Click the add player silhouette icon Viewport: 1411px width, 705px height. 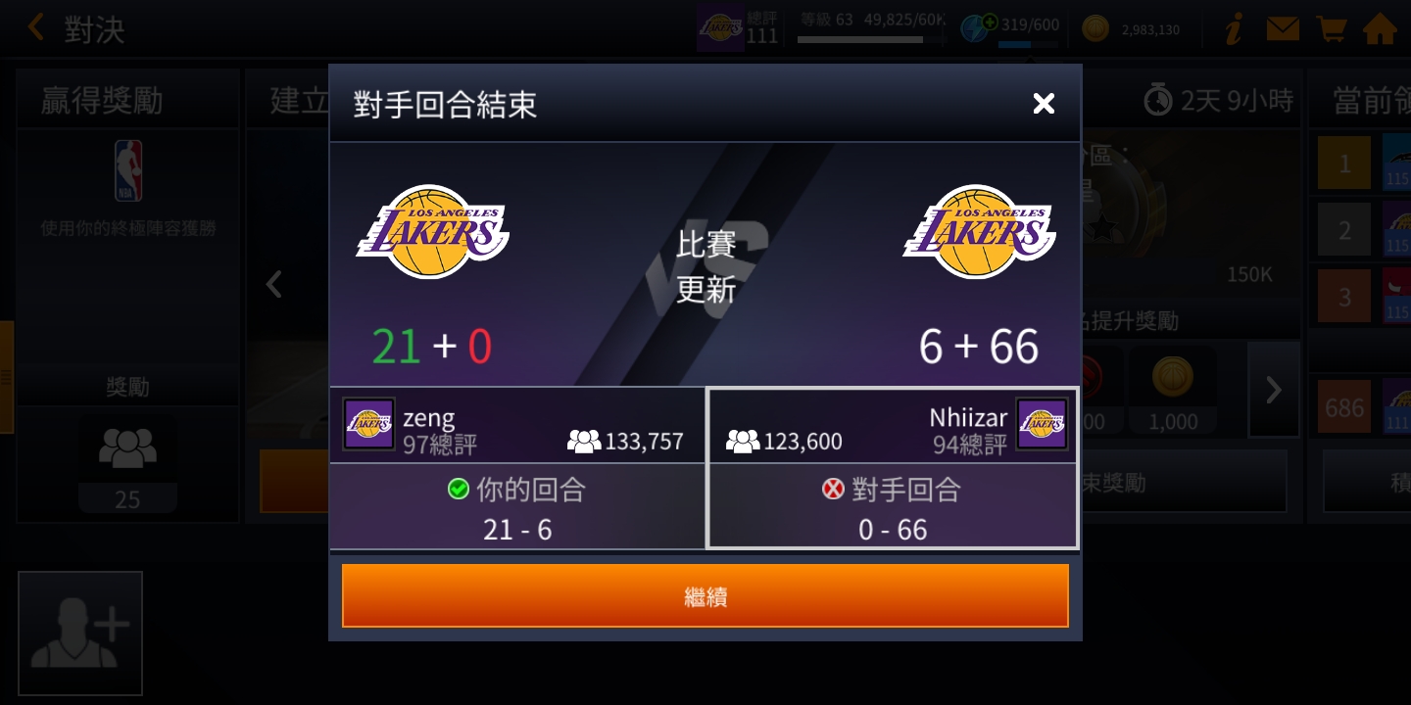[80, 634]
